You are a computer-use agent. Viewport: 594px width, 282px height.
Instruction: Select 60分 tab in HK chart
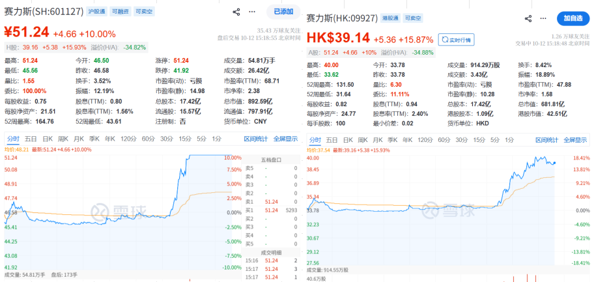(x=444, y=140)
